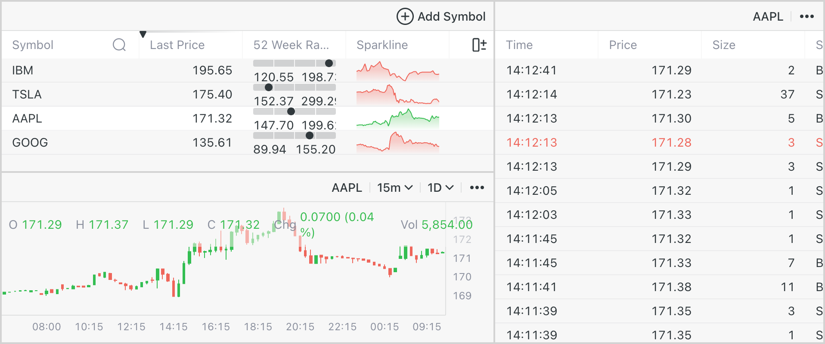Screen dimensions: 825x344
Task: Click the 14:12:03 trade time
Action: [531, 215]
